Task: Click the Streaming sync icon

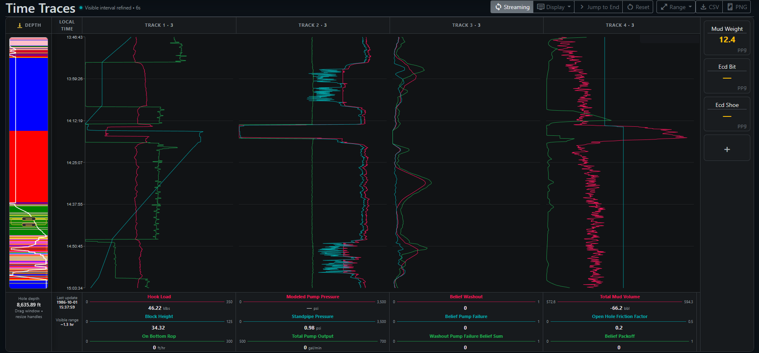Action: 498,7
